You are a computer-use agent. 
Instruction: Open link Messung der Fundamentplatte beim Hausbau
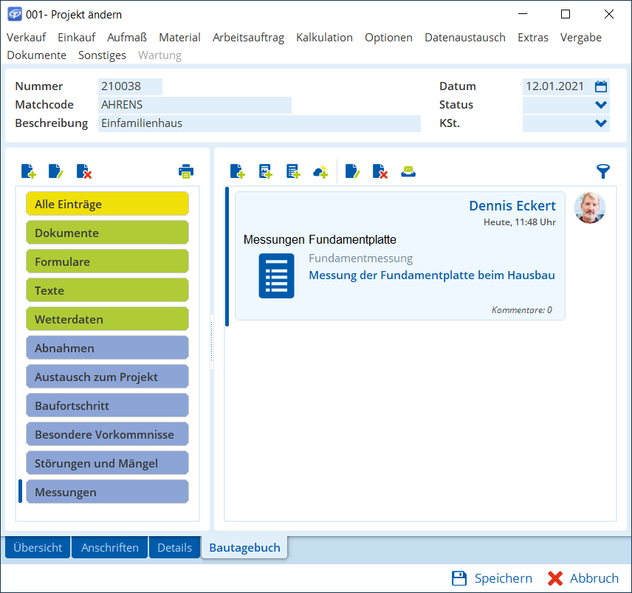(431, 275)
